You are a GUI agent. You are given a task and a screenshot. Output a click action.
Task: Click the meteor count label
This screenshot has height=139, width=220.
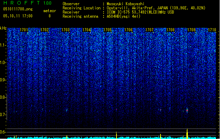[x=50, y=11]
